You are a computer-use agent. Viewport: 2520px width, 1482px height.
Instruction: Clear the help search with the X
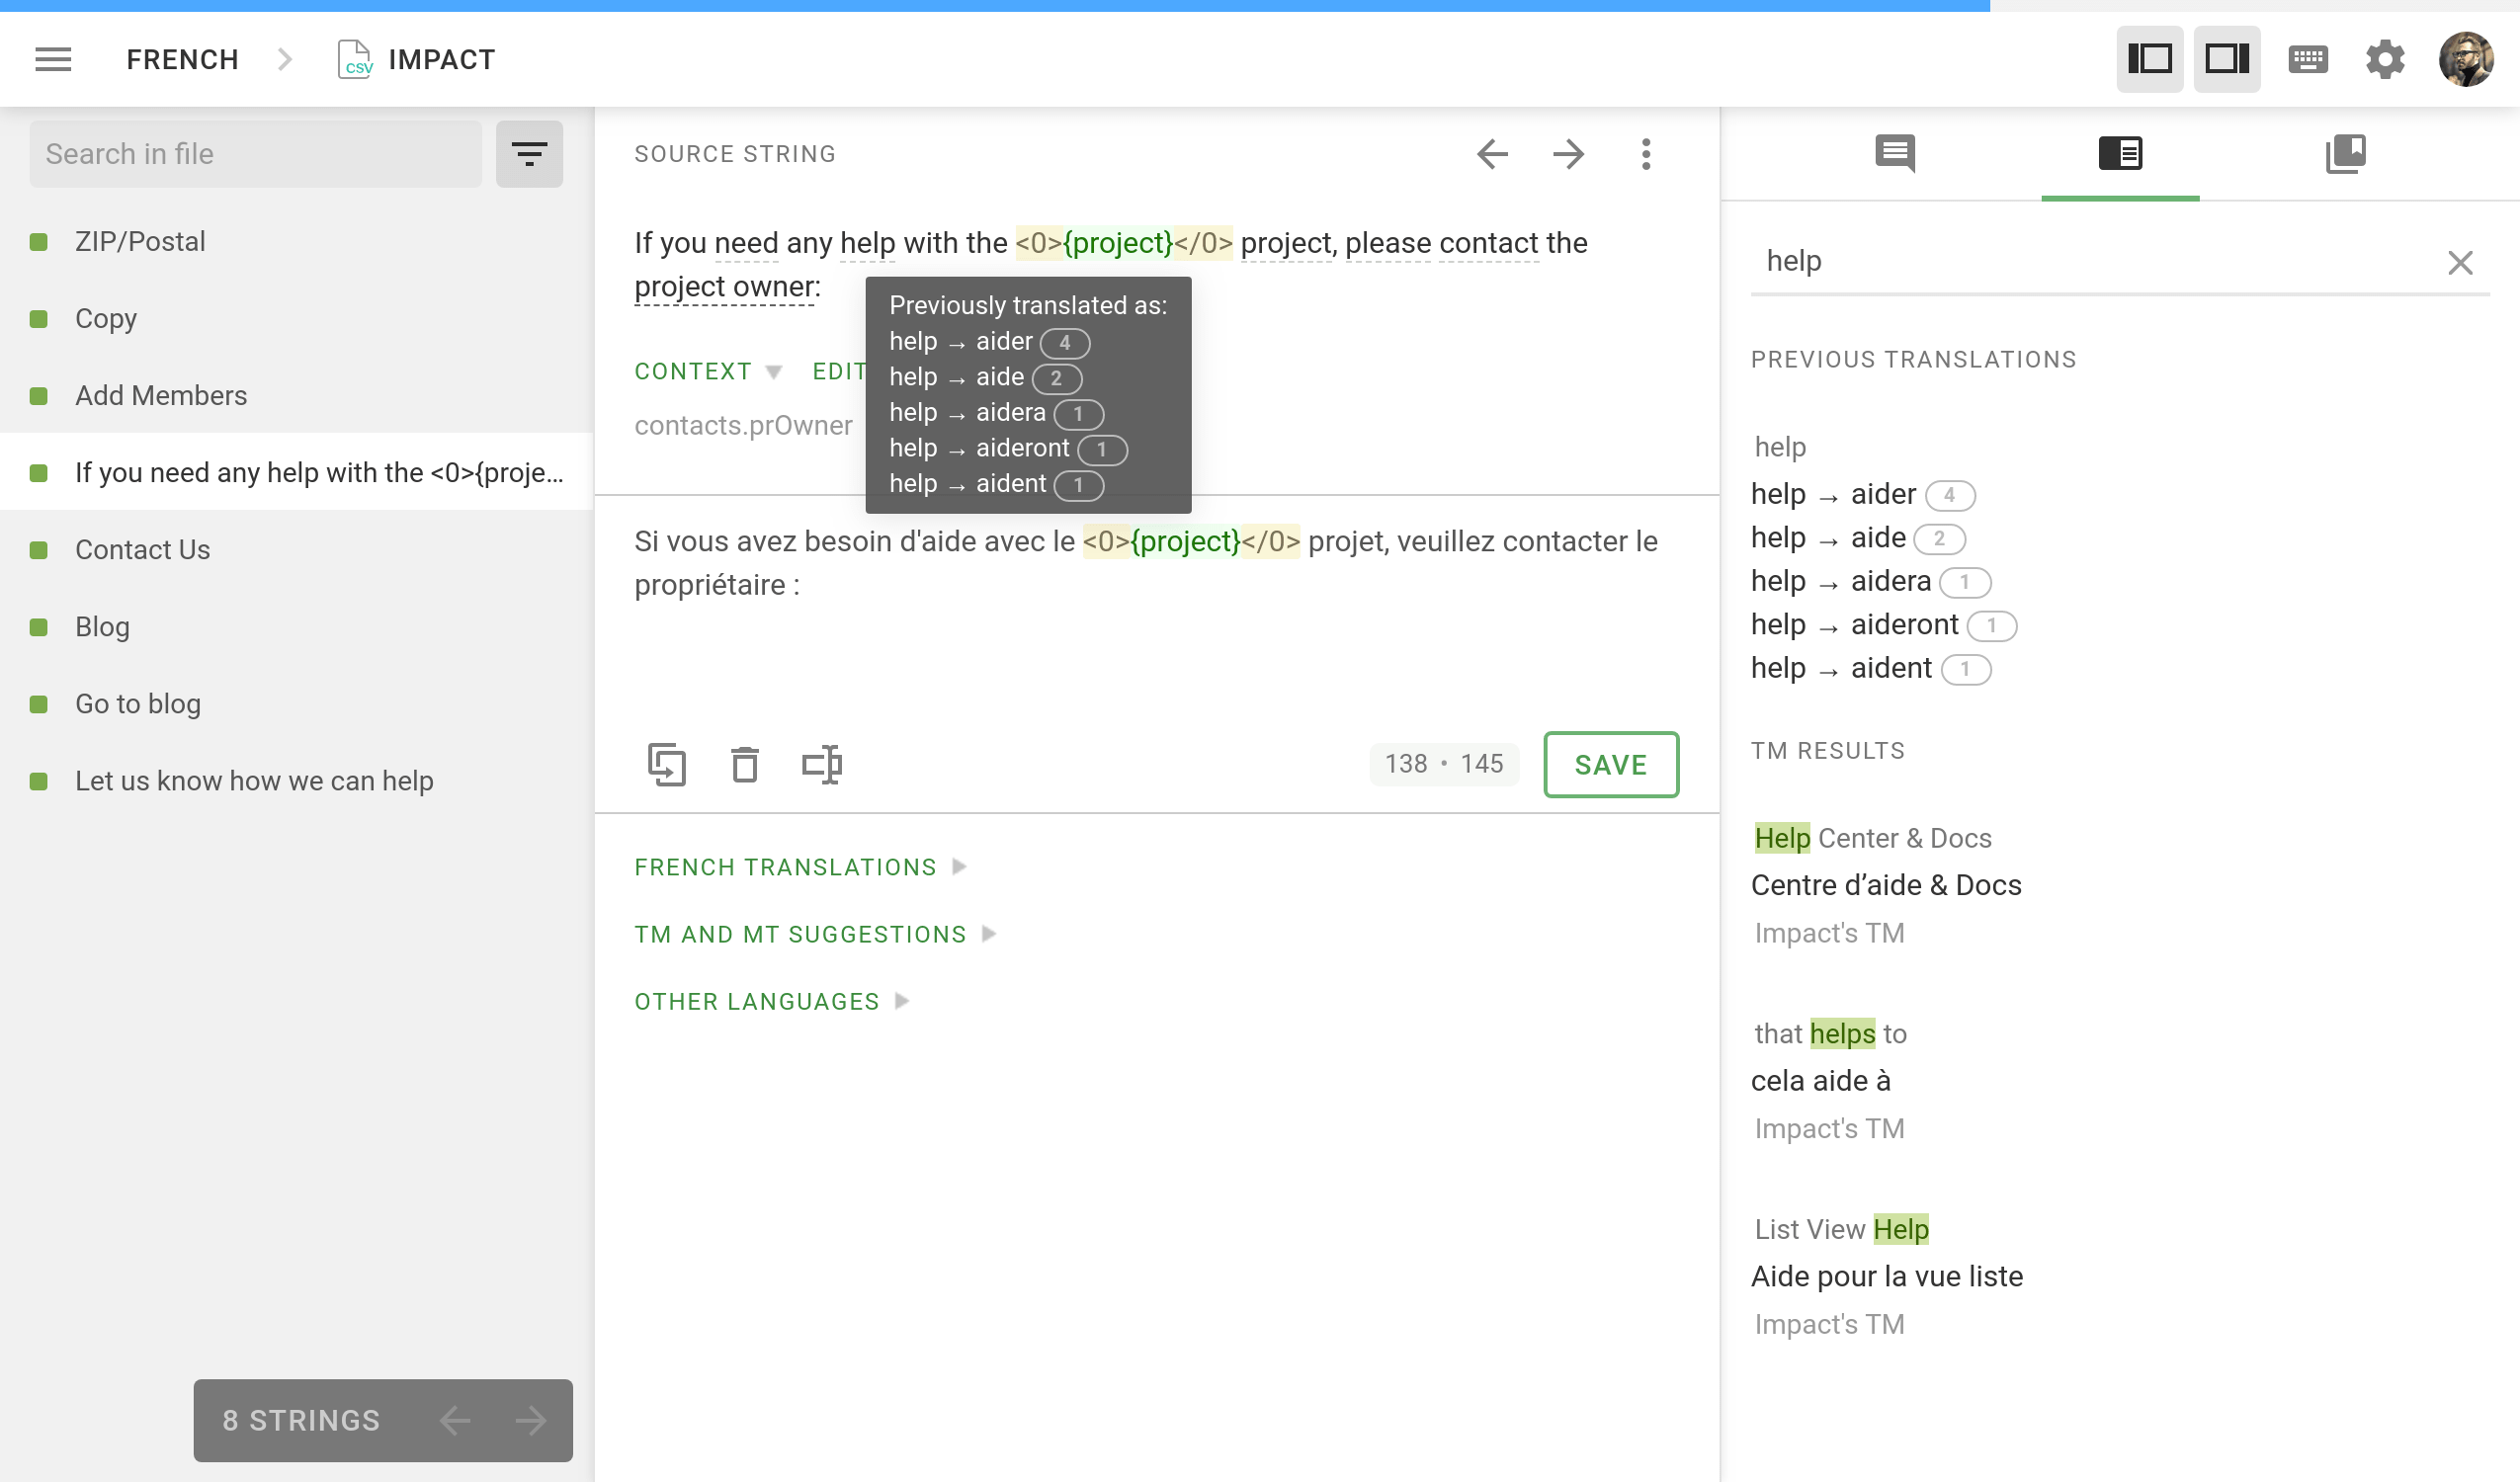click(x=2461, y=262)
